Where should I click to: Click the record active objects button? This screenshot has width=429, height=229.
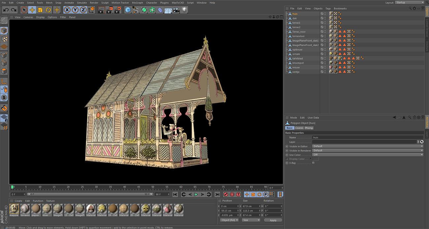[226, 194]
